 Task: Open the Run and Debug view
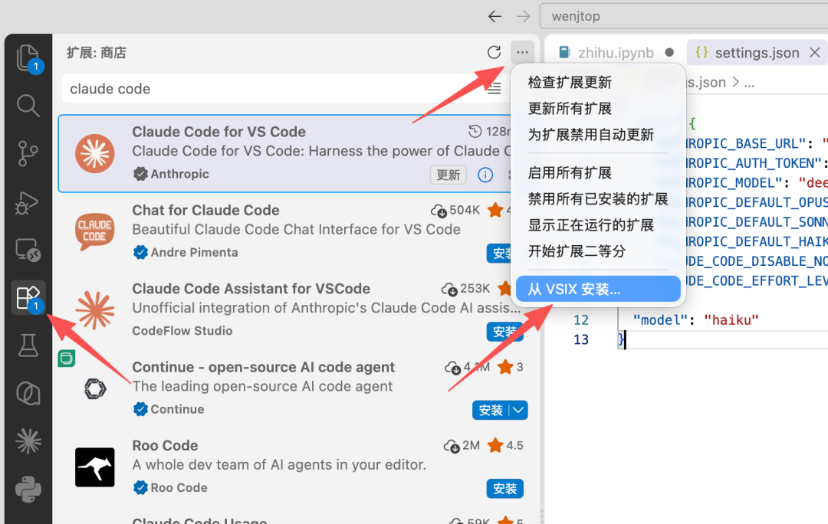[x=28, y=202]
